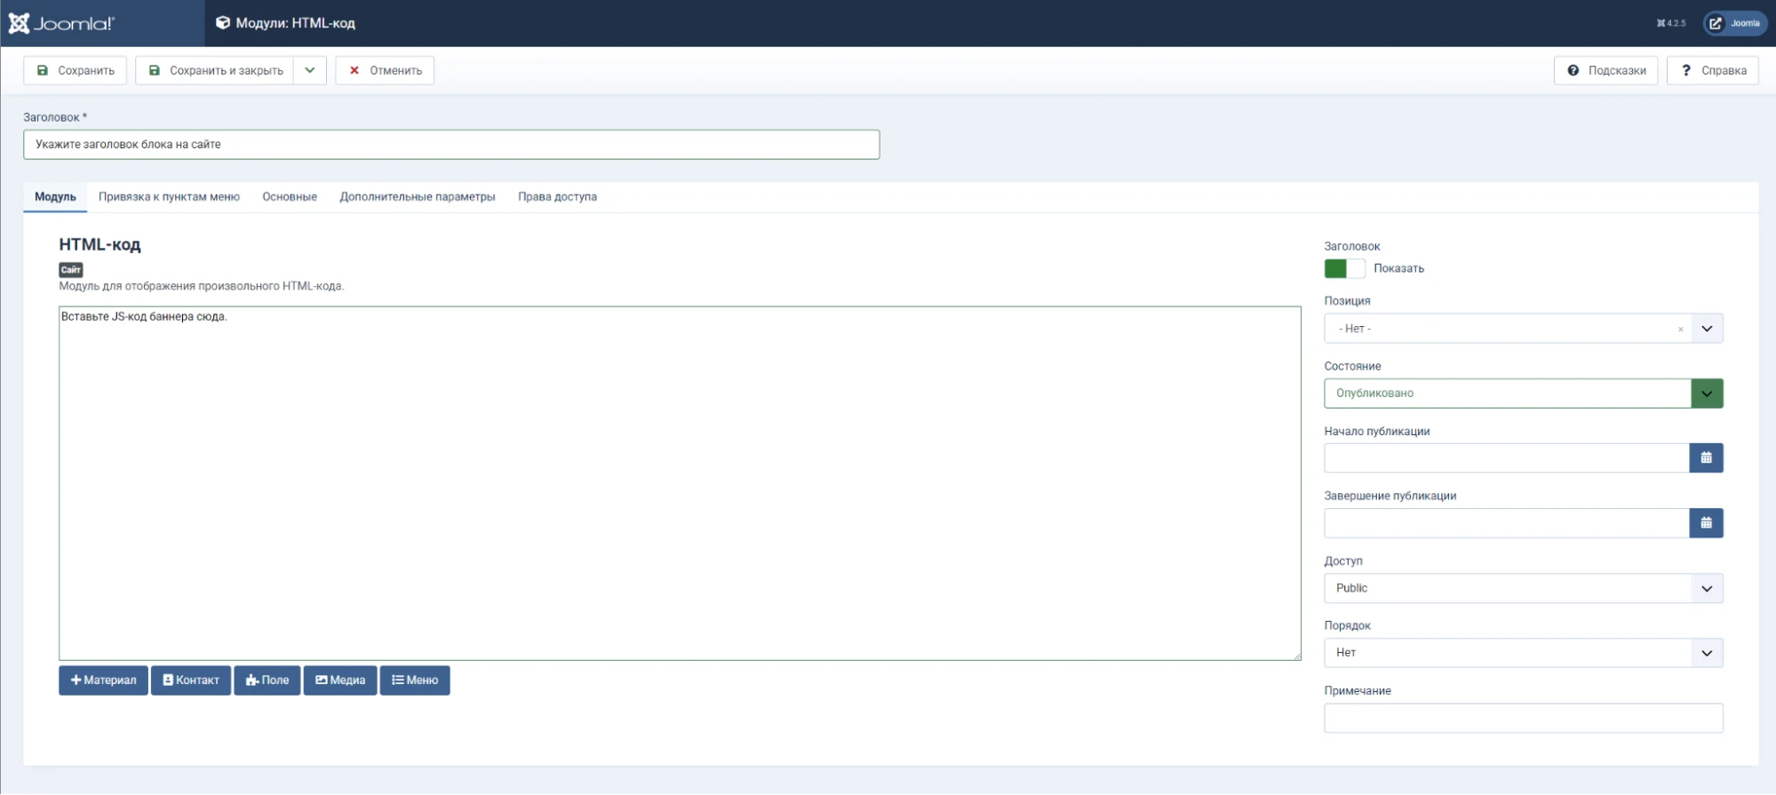Open calendar for Завершение публикации

1705,523
